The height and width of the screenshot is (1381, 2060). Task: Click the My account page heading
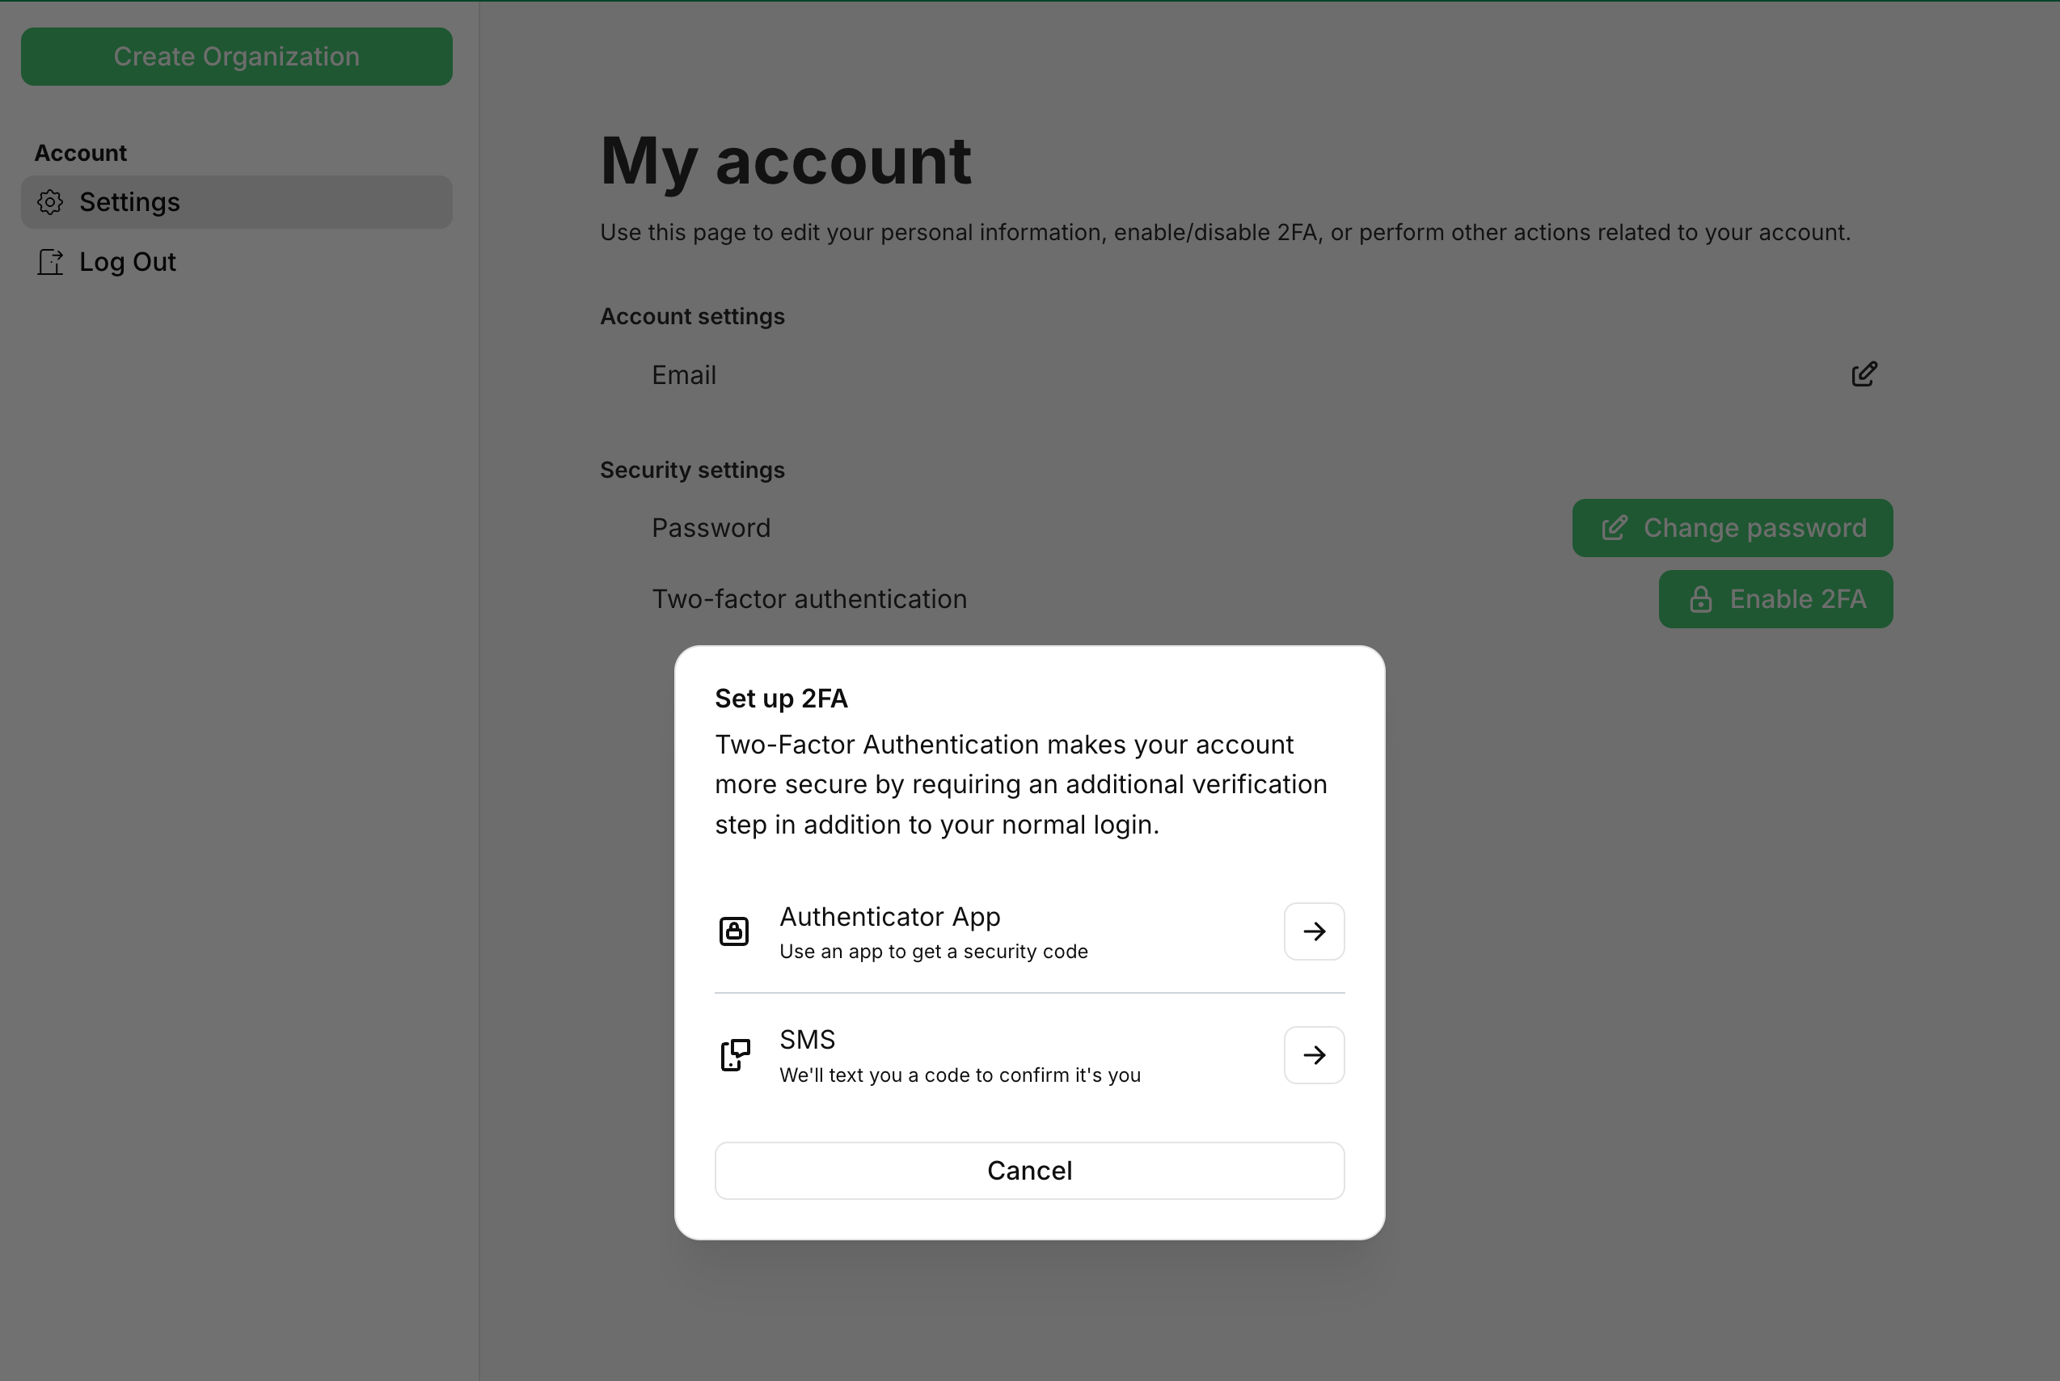(x=786, y=161)
